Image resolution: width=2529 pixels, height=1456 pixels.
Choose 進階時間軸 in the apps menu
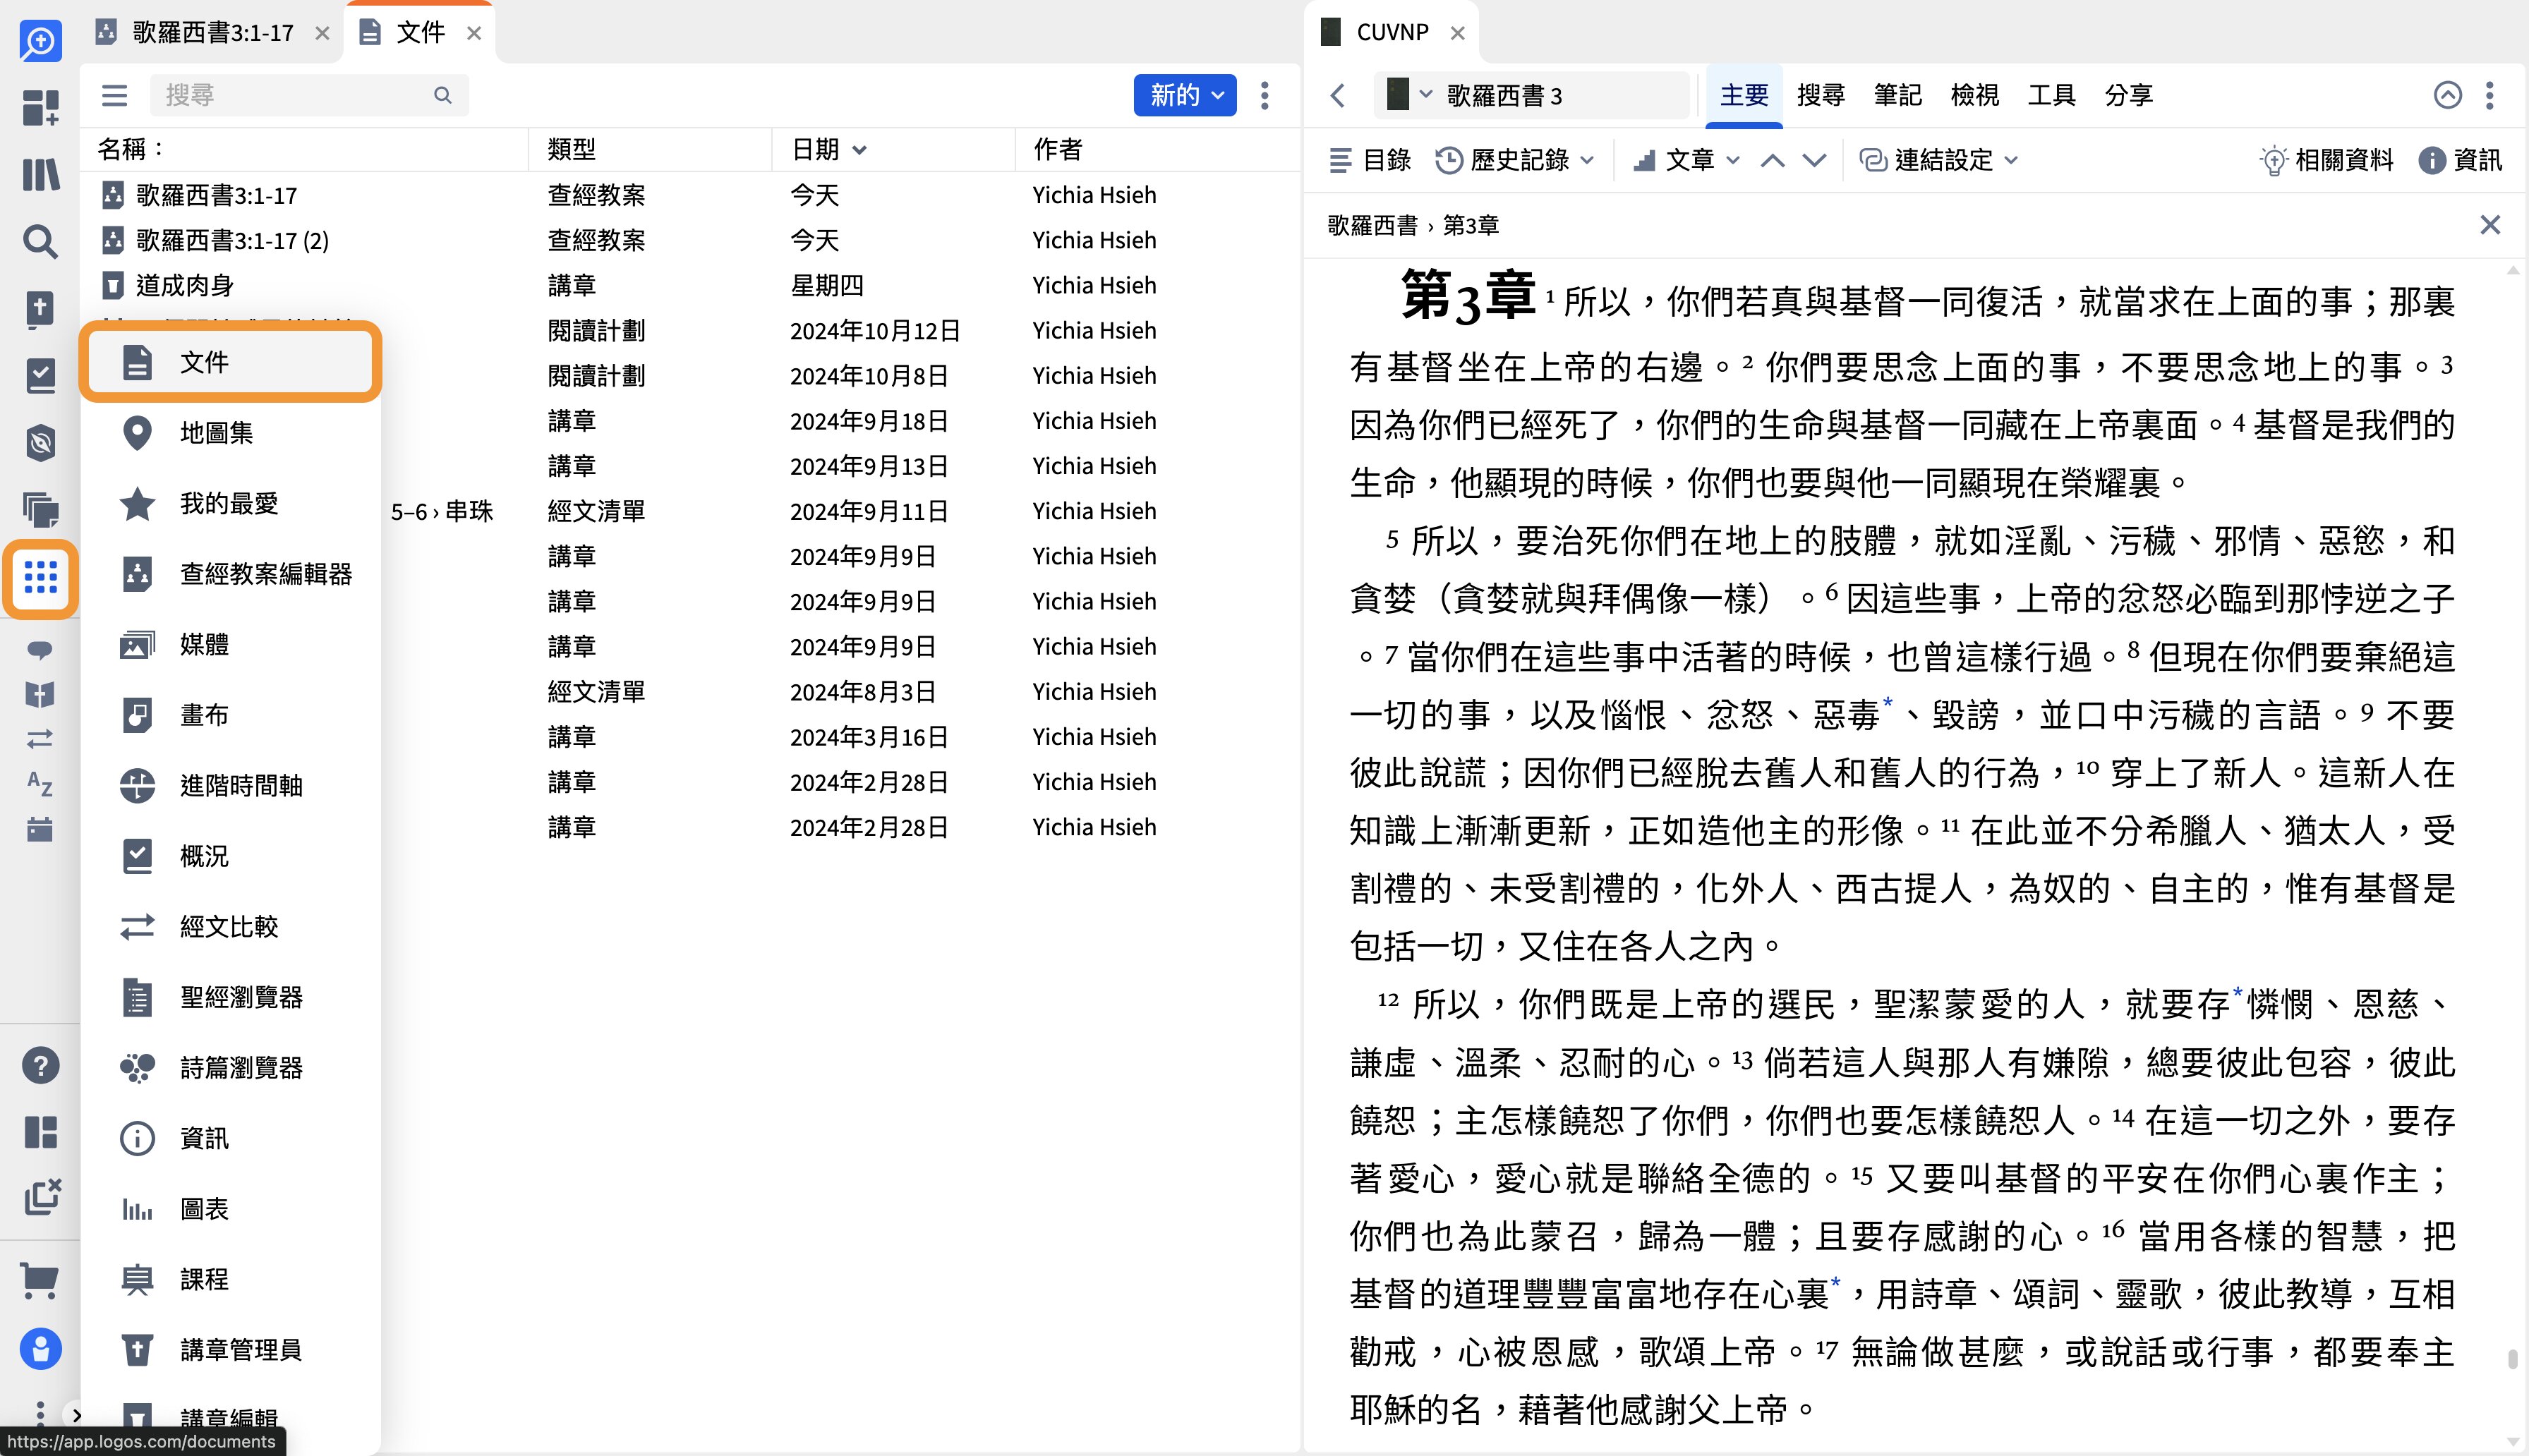[230, 785]
